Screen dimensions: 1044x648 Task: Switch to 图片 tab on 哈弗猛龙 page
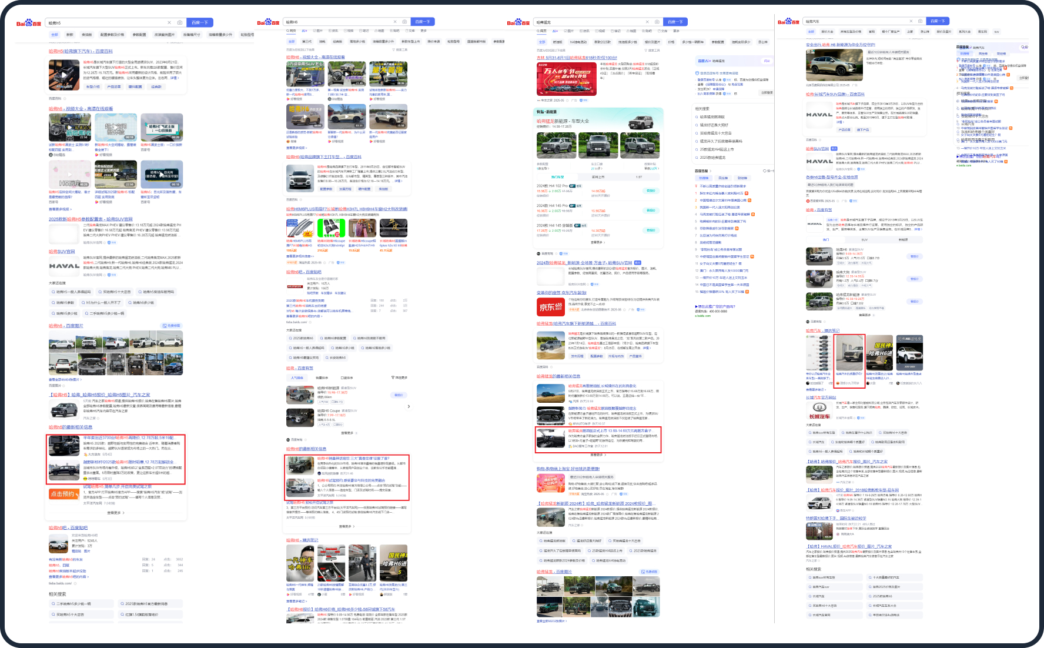click(x=568, y=31)
